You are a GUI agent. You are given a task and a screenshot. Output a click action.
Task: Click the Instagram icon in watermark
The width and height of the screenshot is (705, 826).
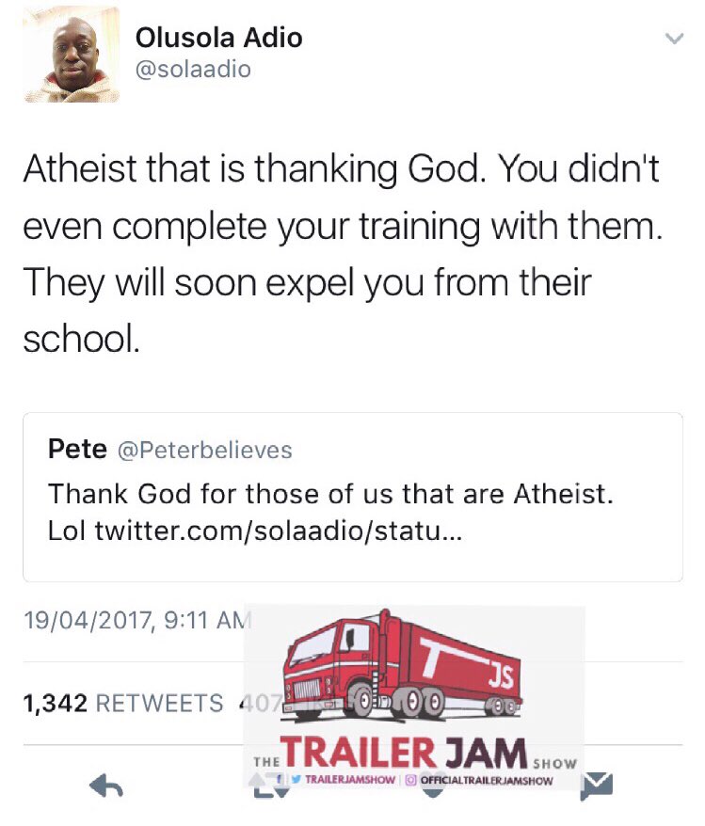(411, 780)
